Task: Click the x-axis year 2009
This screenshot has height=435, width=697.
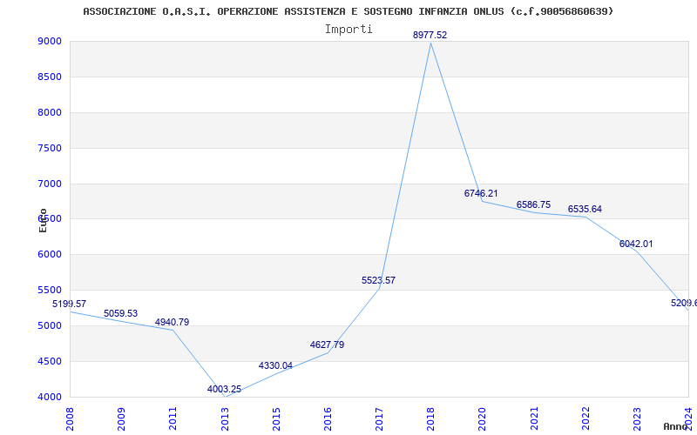Action: (121, 418)
